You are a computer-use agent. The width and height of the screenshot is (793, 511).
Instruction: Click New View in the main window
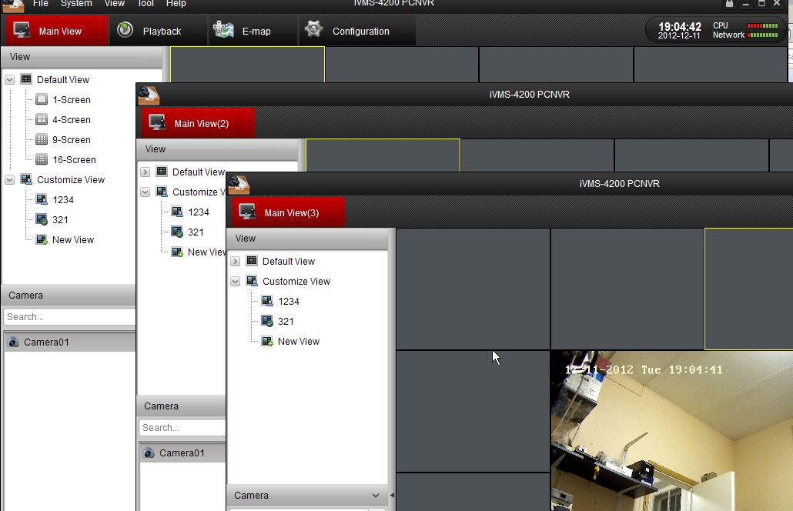click(x=73, y=240)
